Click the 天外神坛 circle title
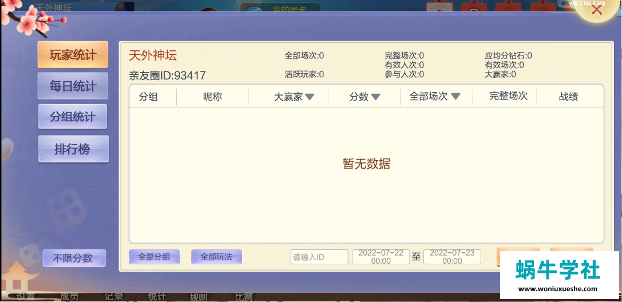 click(x=153, y=56)
